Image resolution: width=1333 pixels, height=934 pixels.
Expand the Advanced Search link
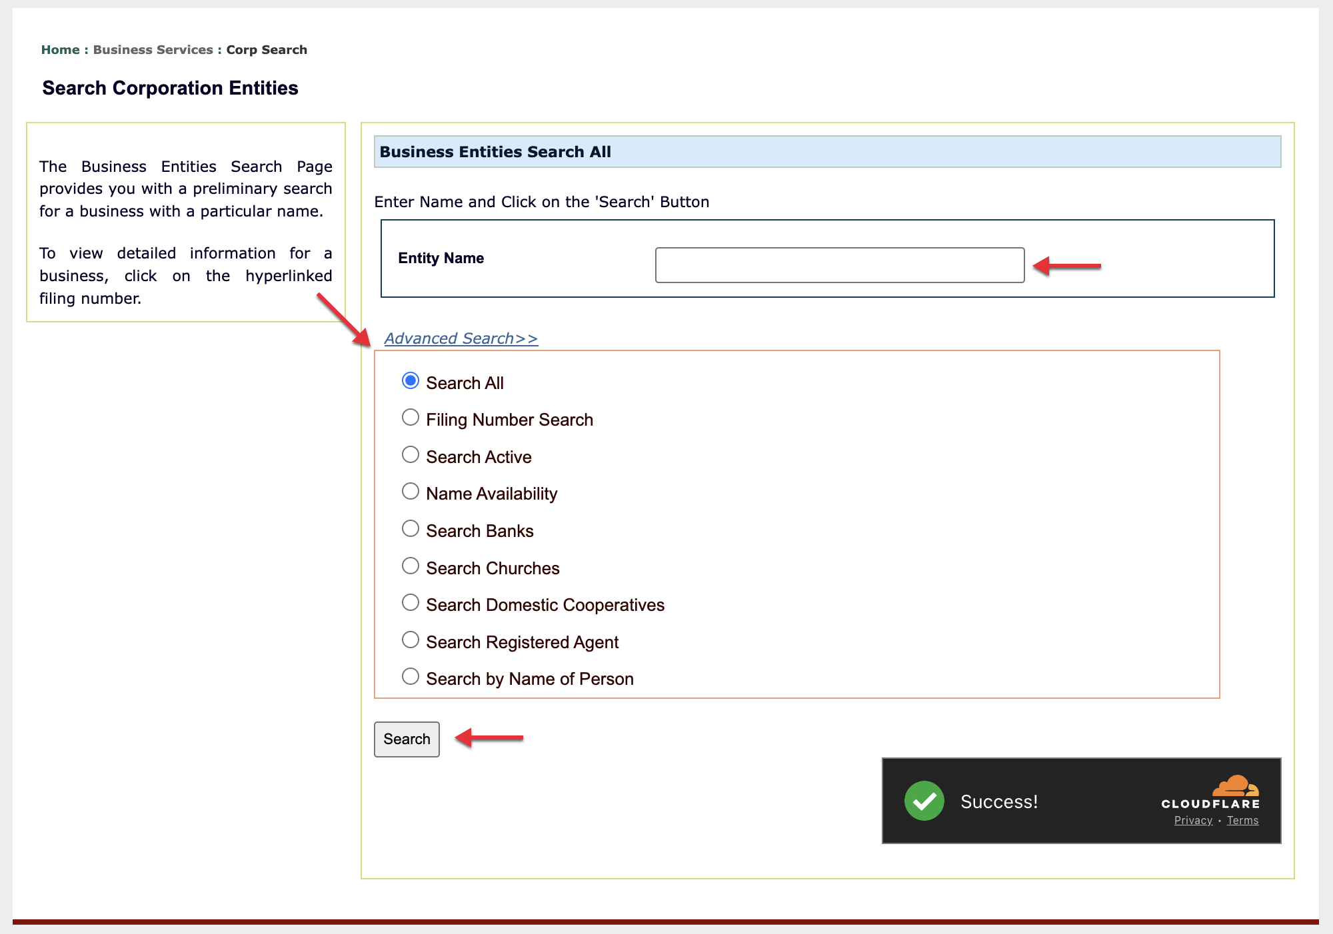click(461, 338)
